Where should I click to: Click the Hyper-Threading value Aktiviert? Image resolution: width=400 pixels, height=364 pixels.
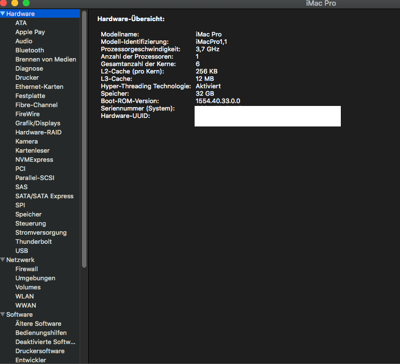pyautogui.click(x=208, y=86)
